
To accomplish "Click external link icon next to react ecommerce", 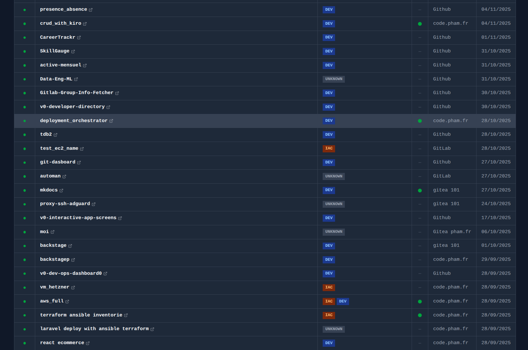I will pos(88,343).
